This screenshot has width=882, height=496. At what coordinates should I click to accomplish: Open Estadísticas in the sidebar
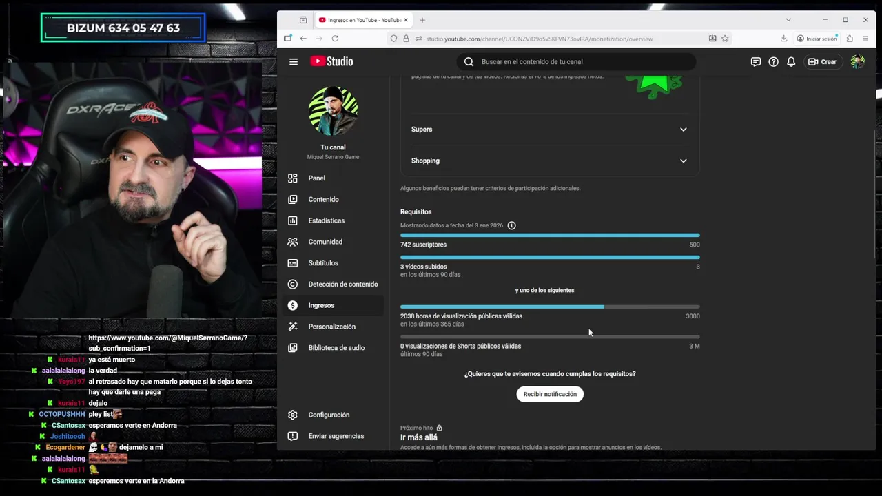[333, 220]
